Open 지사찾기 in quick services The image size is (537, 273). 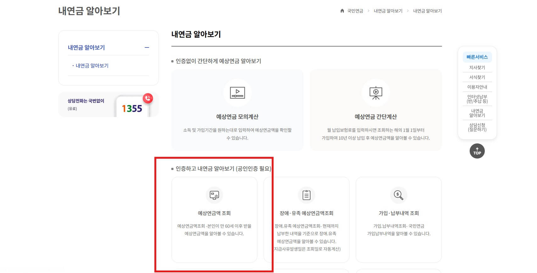tap(477, 68)
